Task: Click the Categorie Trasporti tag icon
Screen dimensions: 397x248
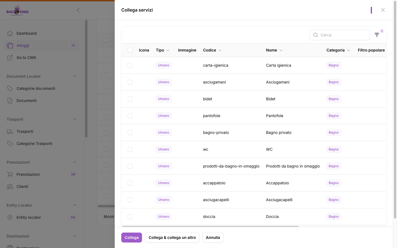Action: click(x=10, y=144)
